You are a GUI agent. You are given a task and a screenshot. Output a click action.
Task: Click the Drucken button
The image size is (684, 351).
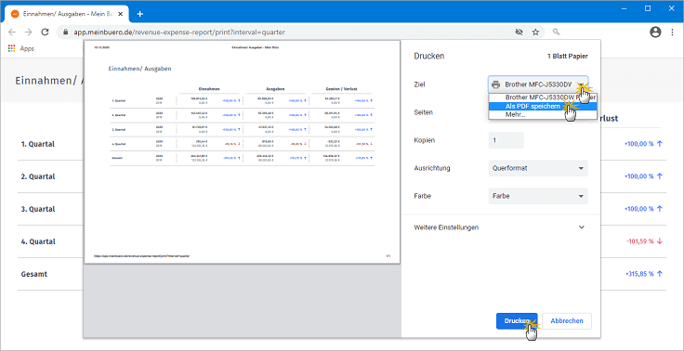pos(518,321)
